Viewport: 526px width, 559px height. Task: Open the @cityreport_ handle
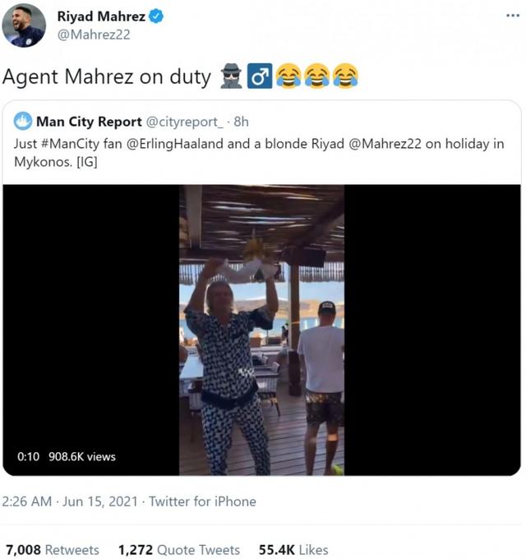185,122
